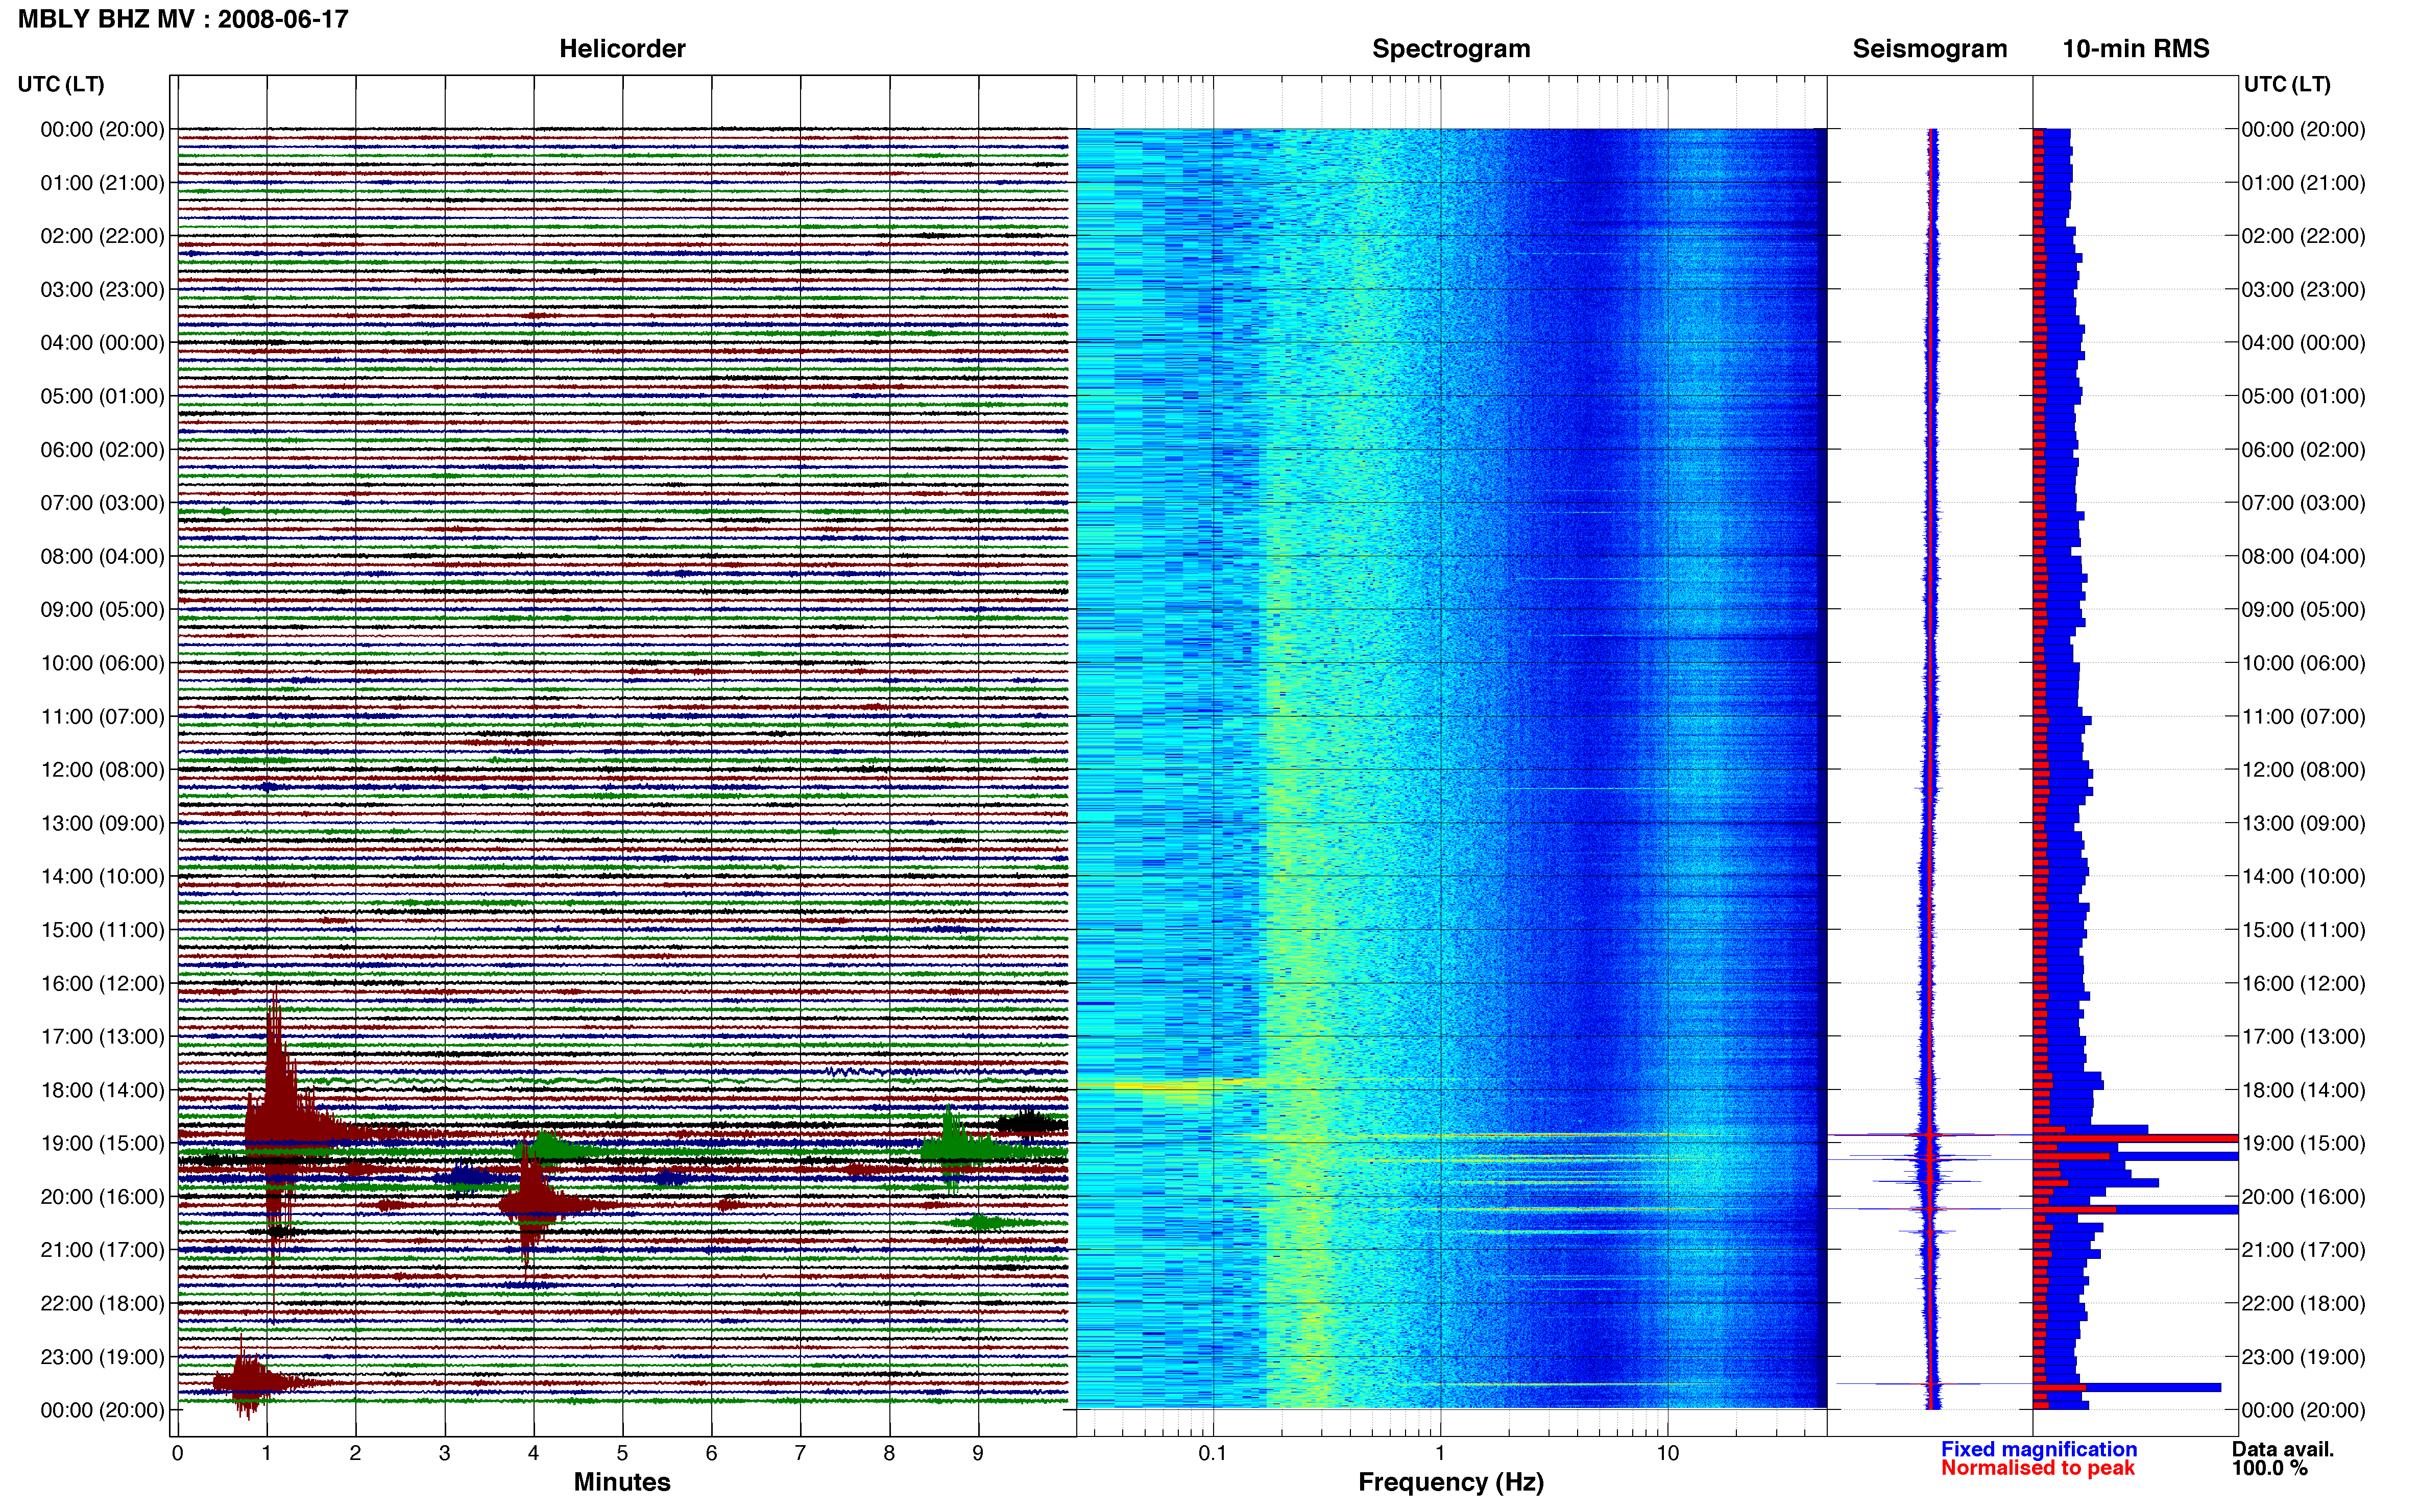Click the '1' tick on Frequency axis
The height and width of the screenshot is (1512, 2420).
1440,1453
